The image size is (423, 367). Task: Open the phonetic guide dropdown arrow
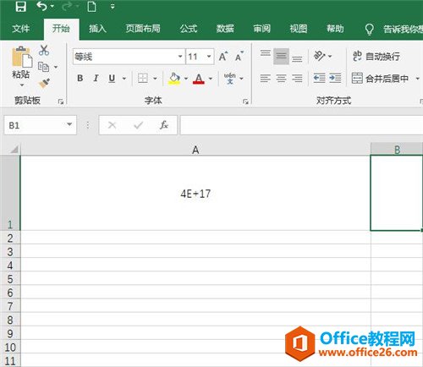(x=241, y=79)
